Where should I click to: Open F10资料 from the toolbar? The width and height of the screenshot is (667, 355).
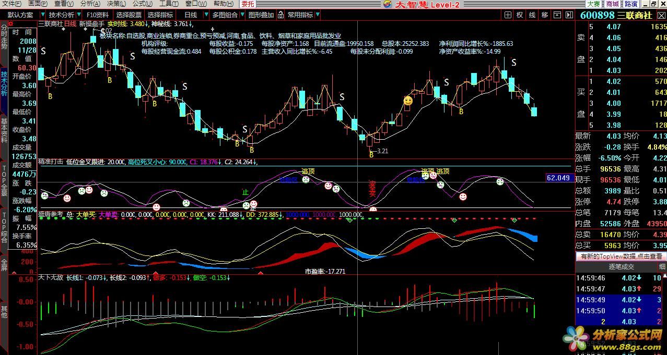(98, 15)
